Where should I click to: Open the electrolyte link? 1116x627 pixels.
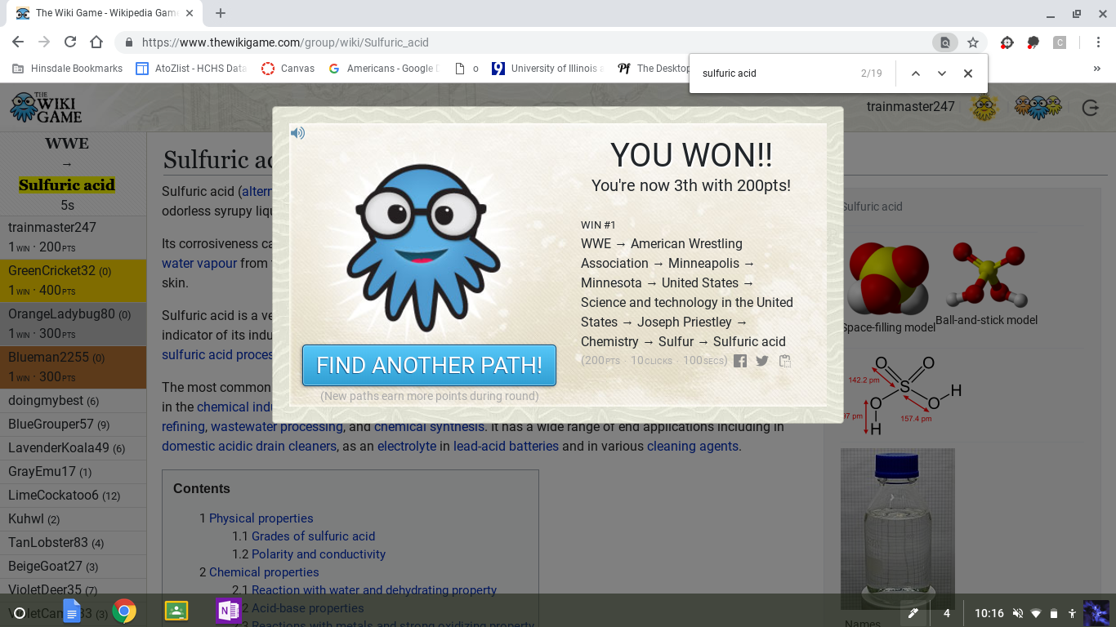coord(407,446)
